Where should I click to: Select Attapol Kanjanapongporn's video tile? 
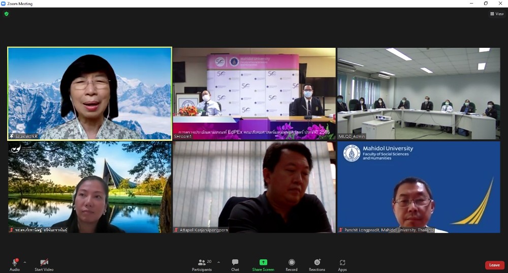254,187
